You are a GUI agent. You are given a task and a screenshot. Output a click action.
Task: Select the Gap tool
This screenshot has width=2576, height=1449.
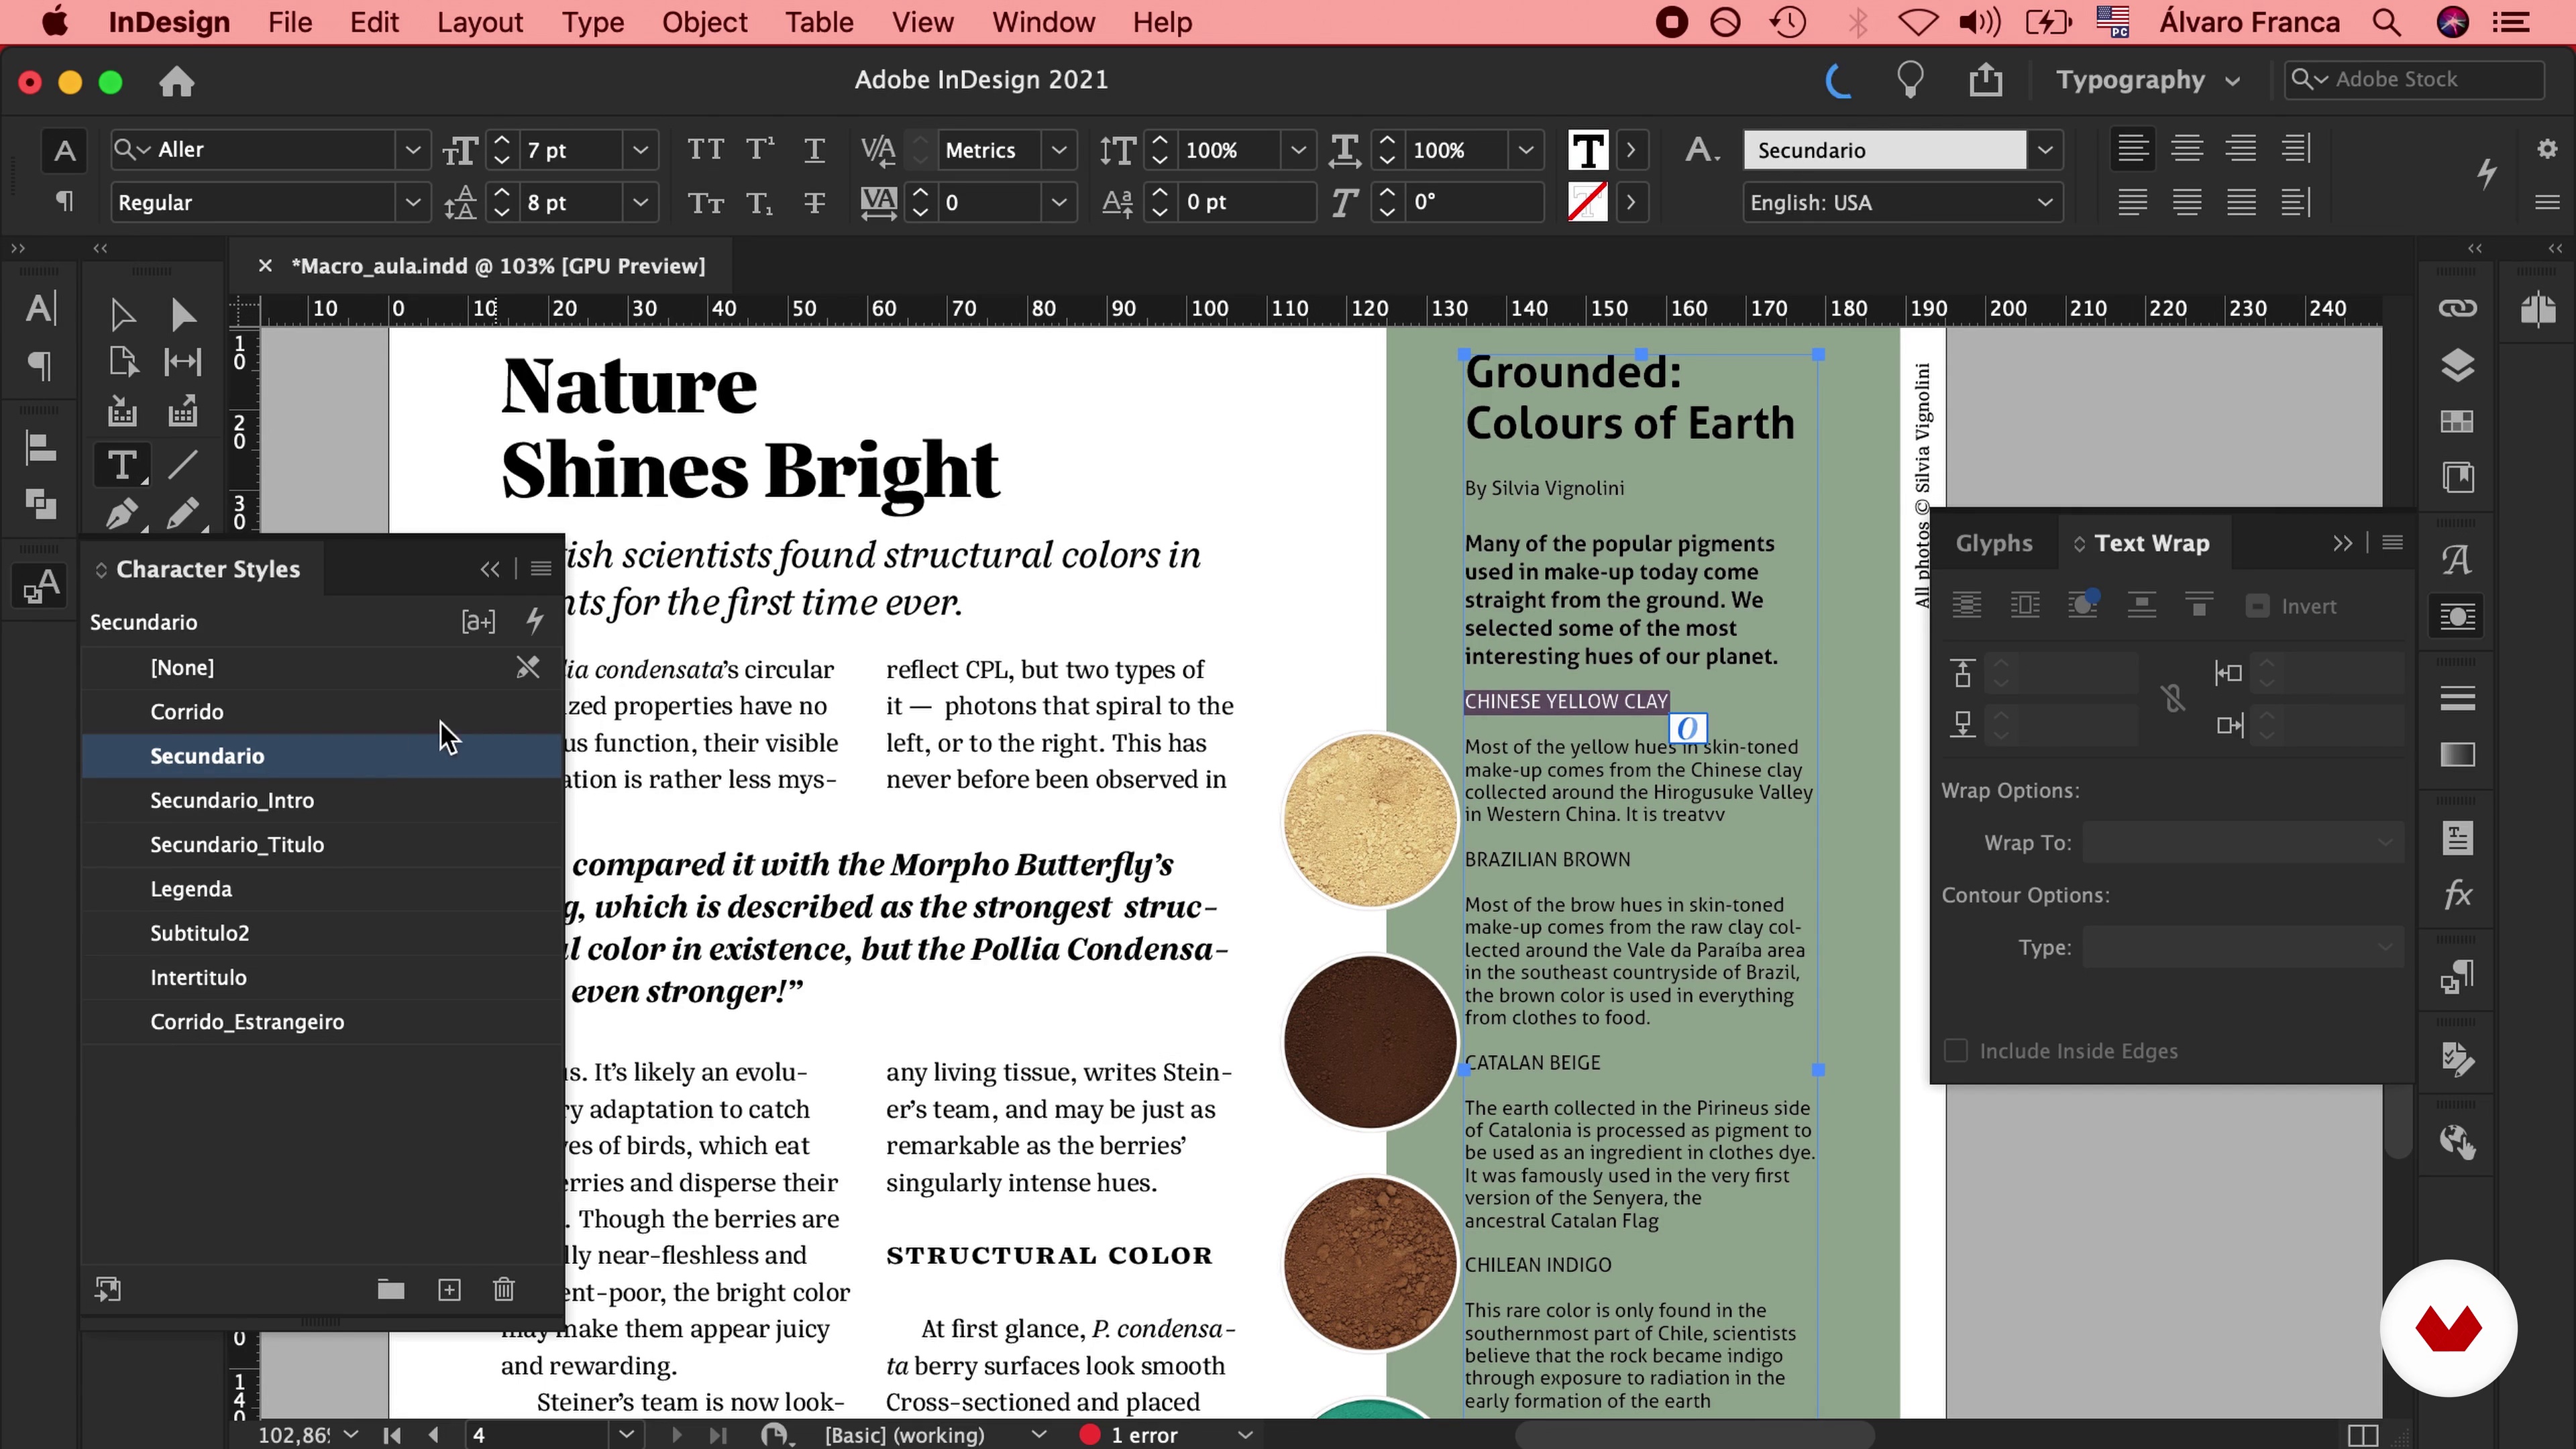pos(183,362)
